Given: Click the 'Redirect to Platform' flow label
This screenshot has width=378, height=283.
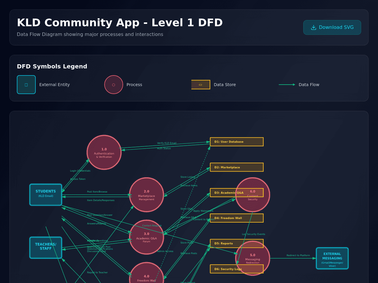Looking at the screenshot, I should [298, 255].
